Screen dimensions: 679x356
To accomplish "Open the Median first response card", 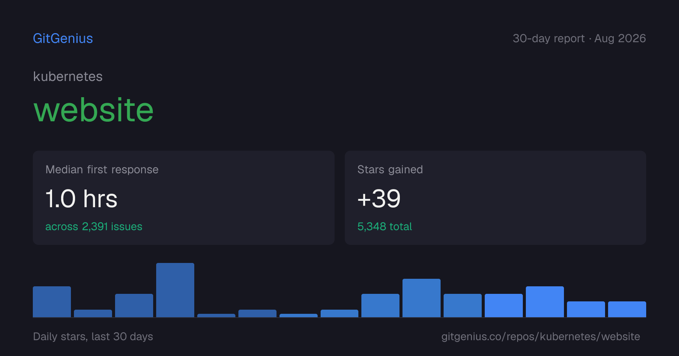I will point(184,198).
